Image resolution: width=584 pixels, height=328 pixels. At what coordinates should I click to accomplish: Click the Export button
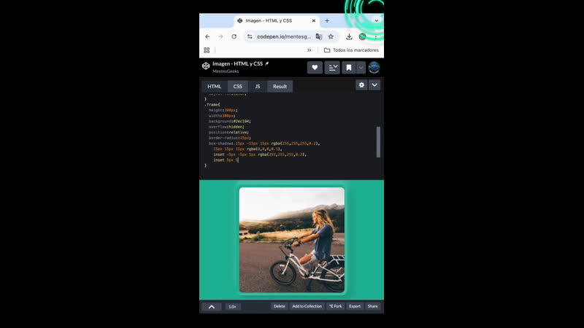pos(355,306)
